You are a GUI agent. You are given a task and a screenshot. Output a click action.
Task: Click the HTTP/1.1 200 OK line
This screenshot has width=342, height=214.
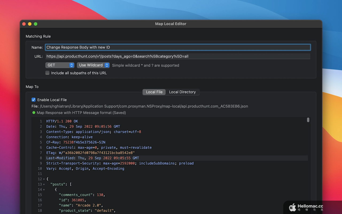click(62, 121)
